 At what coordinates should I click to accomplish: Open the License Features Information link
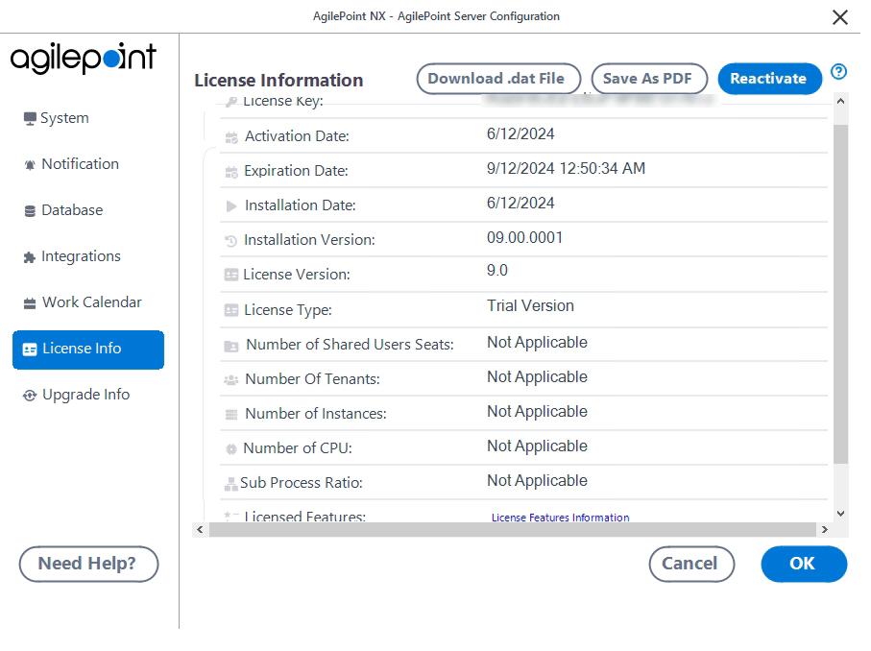[x=560, y=518]
